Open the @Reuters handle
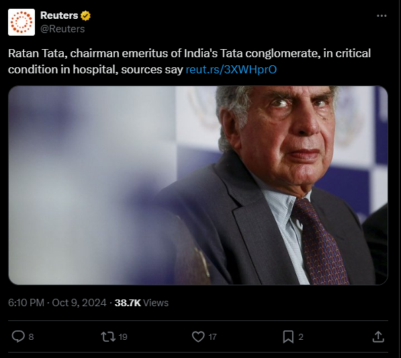401x358 pixels. point(62,29)
